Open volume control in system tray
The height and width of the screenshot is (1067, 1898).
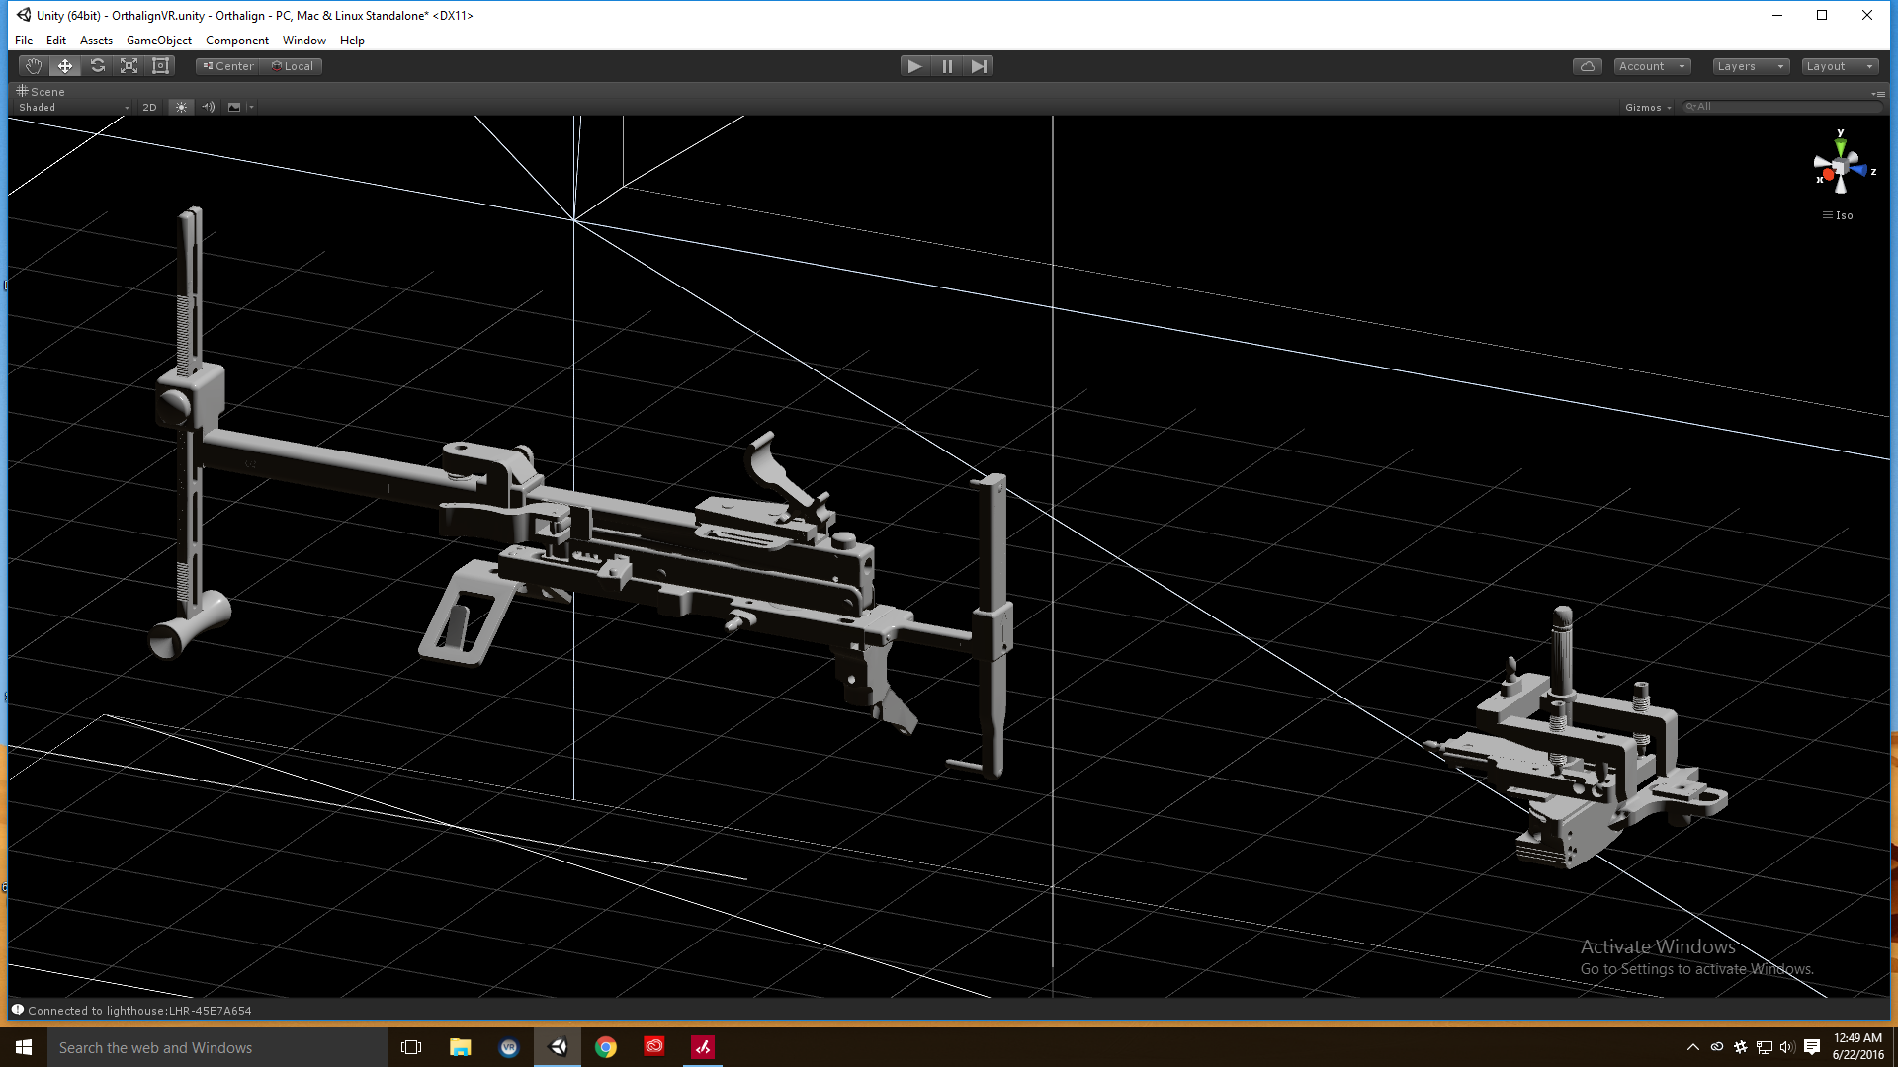(x=1786, y=1047)
